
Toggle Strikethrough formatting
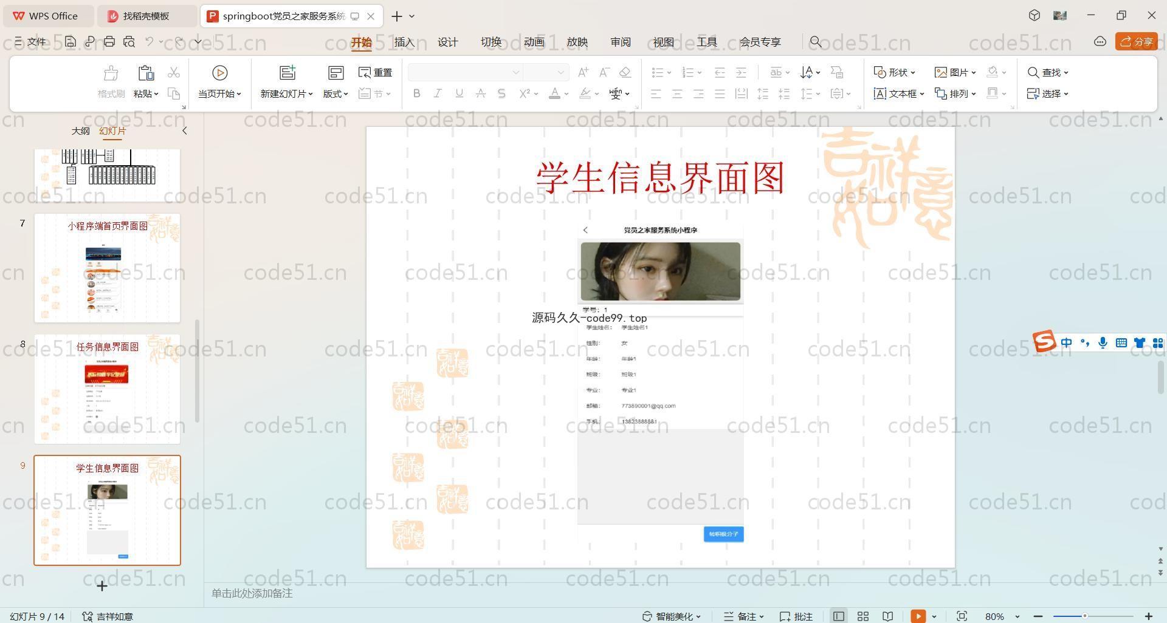point(480,94)
